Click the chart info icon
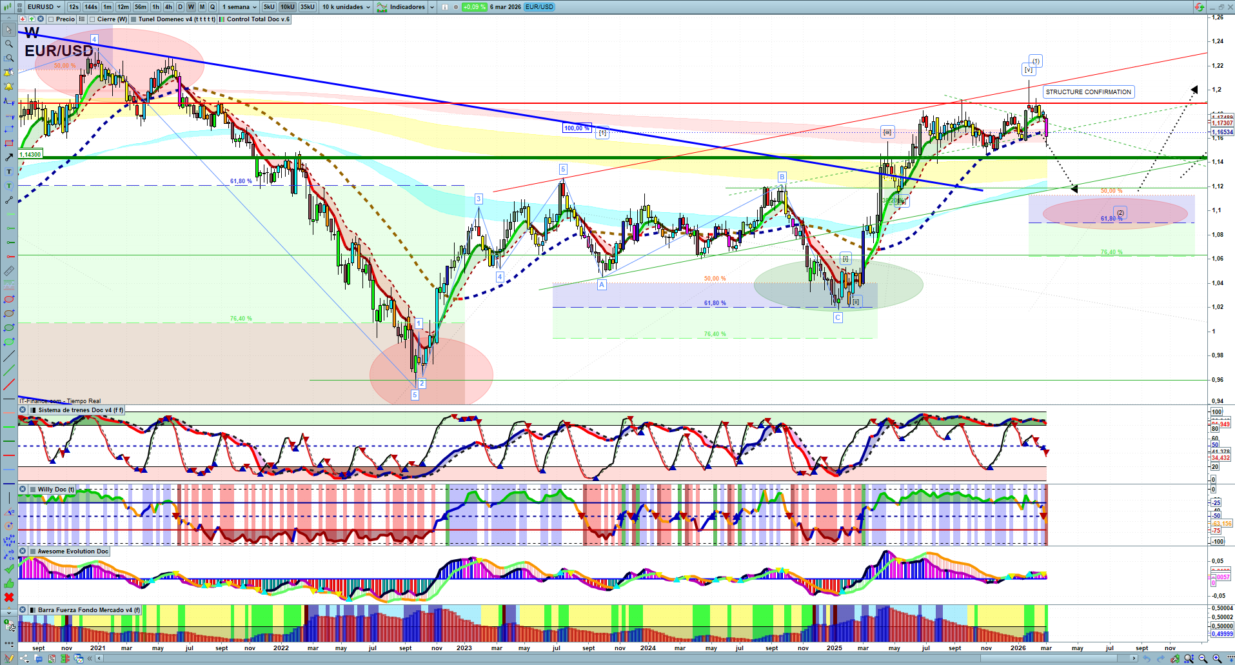 coord(444,7)
